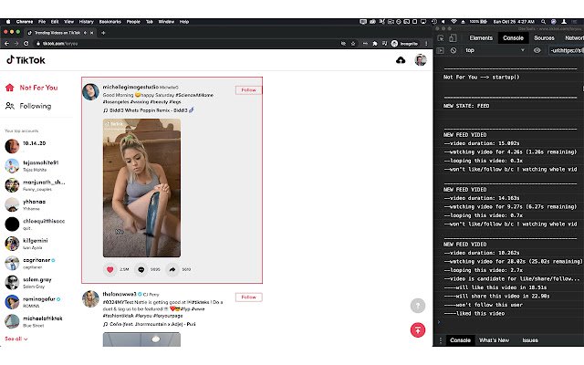Open account michaelafitktok

34,321
